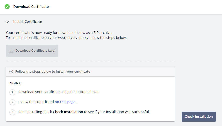This screenshot has height=126, width=222.
Task: Click the download arrow icon in button
Action: 11,51
